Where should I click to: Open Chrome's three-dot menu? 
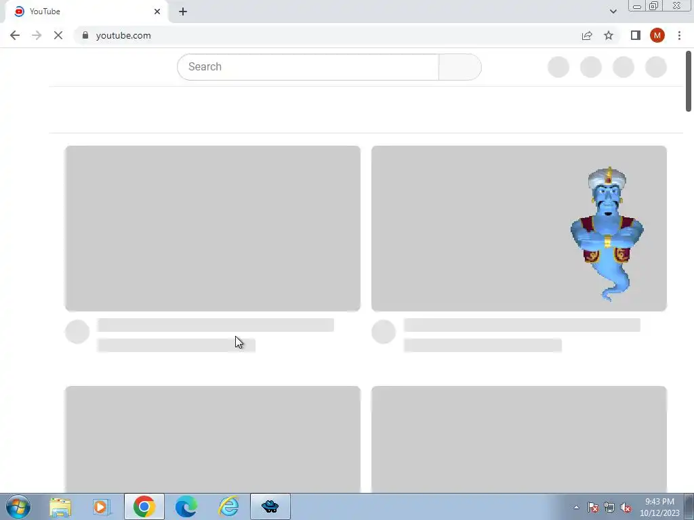click(x=679, y=35)
